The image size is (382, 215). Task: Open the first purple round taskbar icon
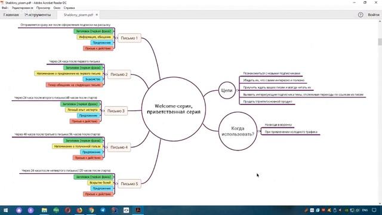(19, 210)
